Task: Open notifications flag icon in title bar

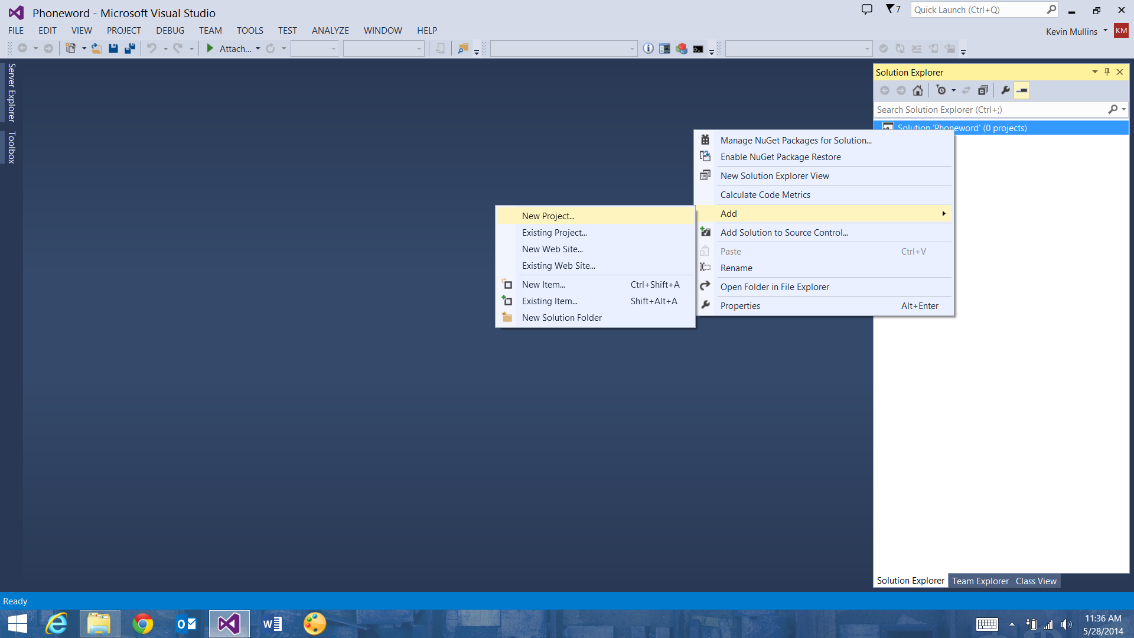Action: (892, 9)
